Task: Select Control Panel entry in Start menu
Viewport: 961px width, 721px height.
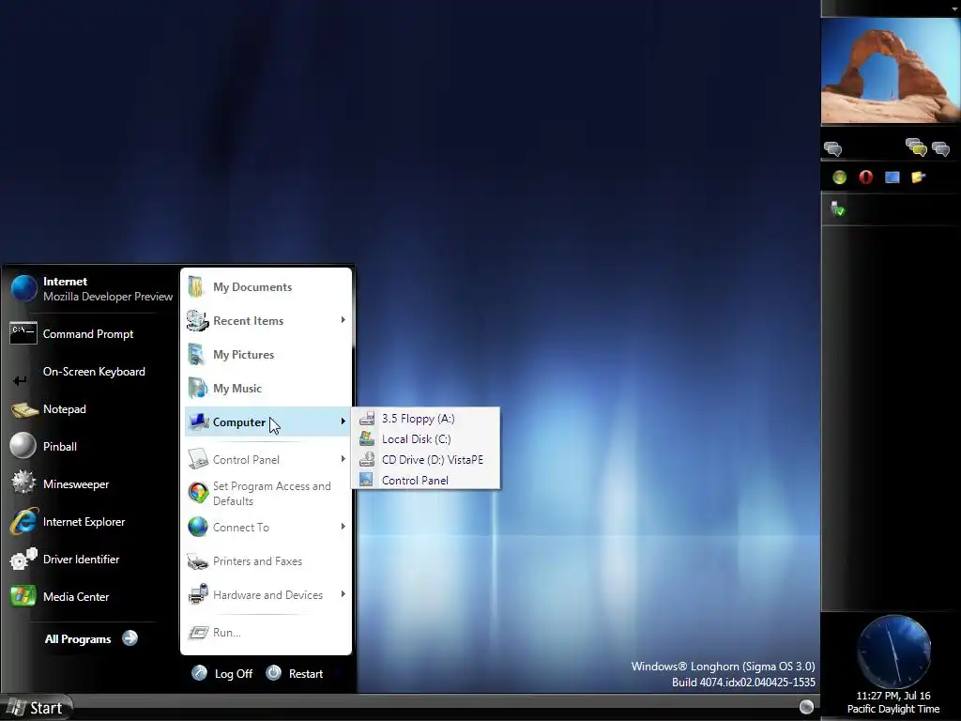Action: point(267,460)
